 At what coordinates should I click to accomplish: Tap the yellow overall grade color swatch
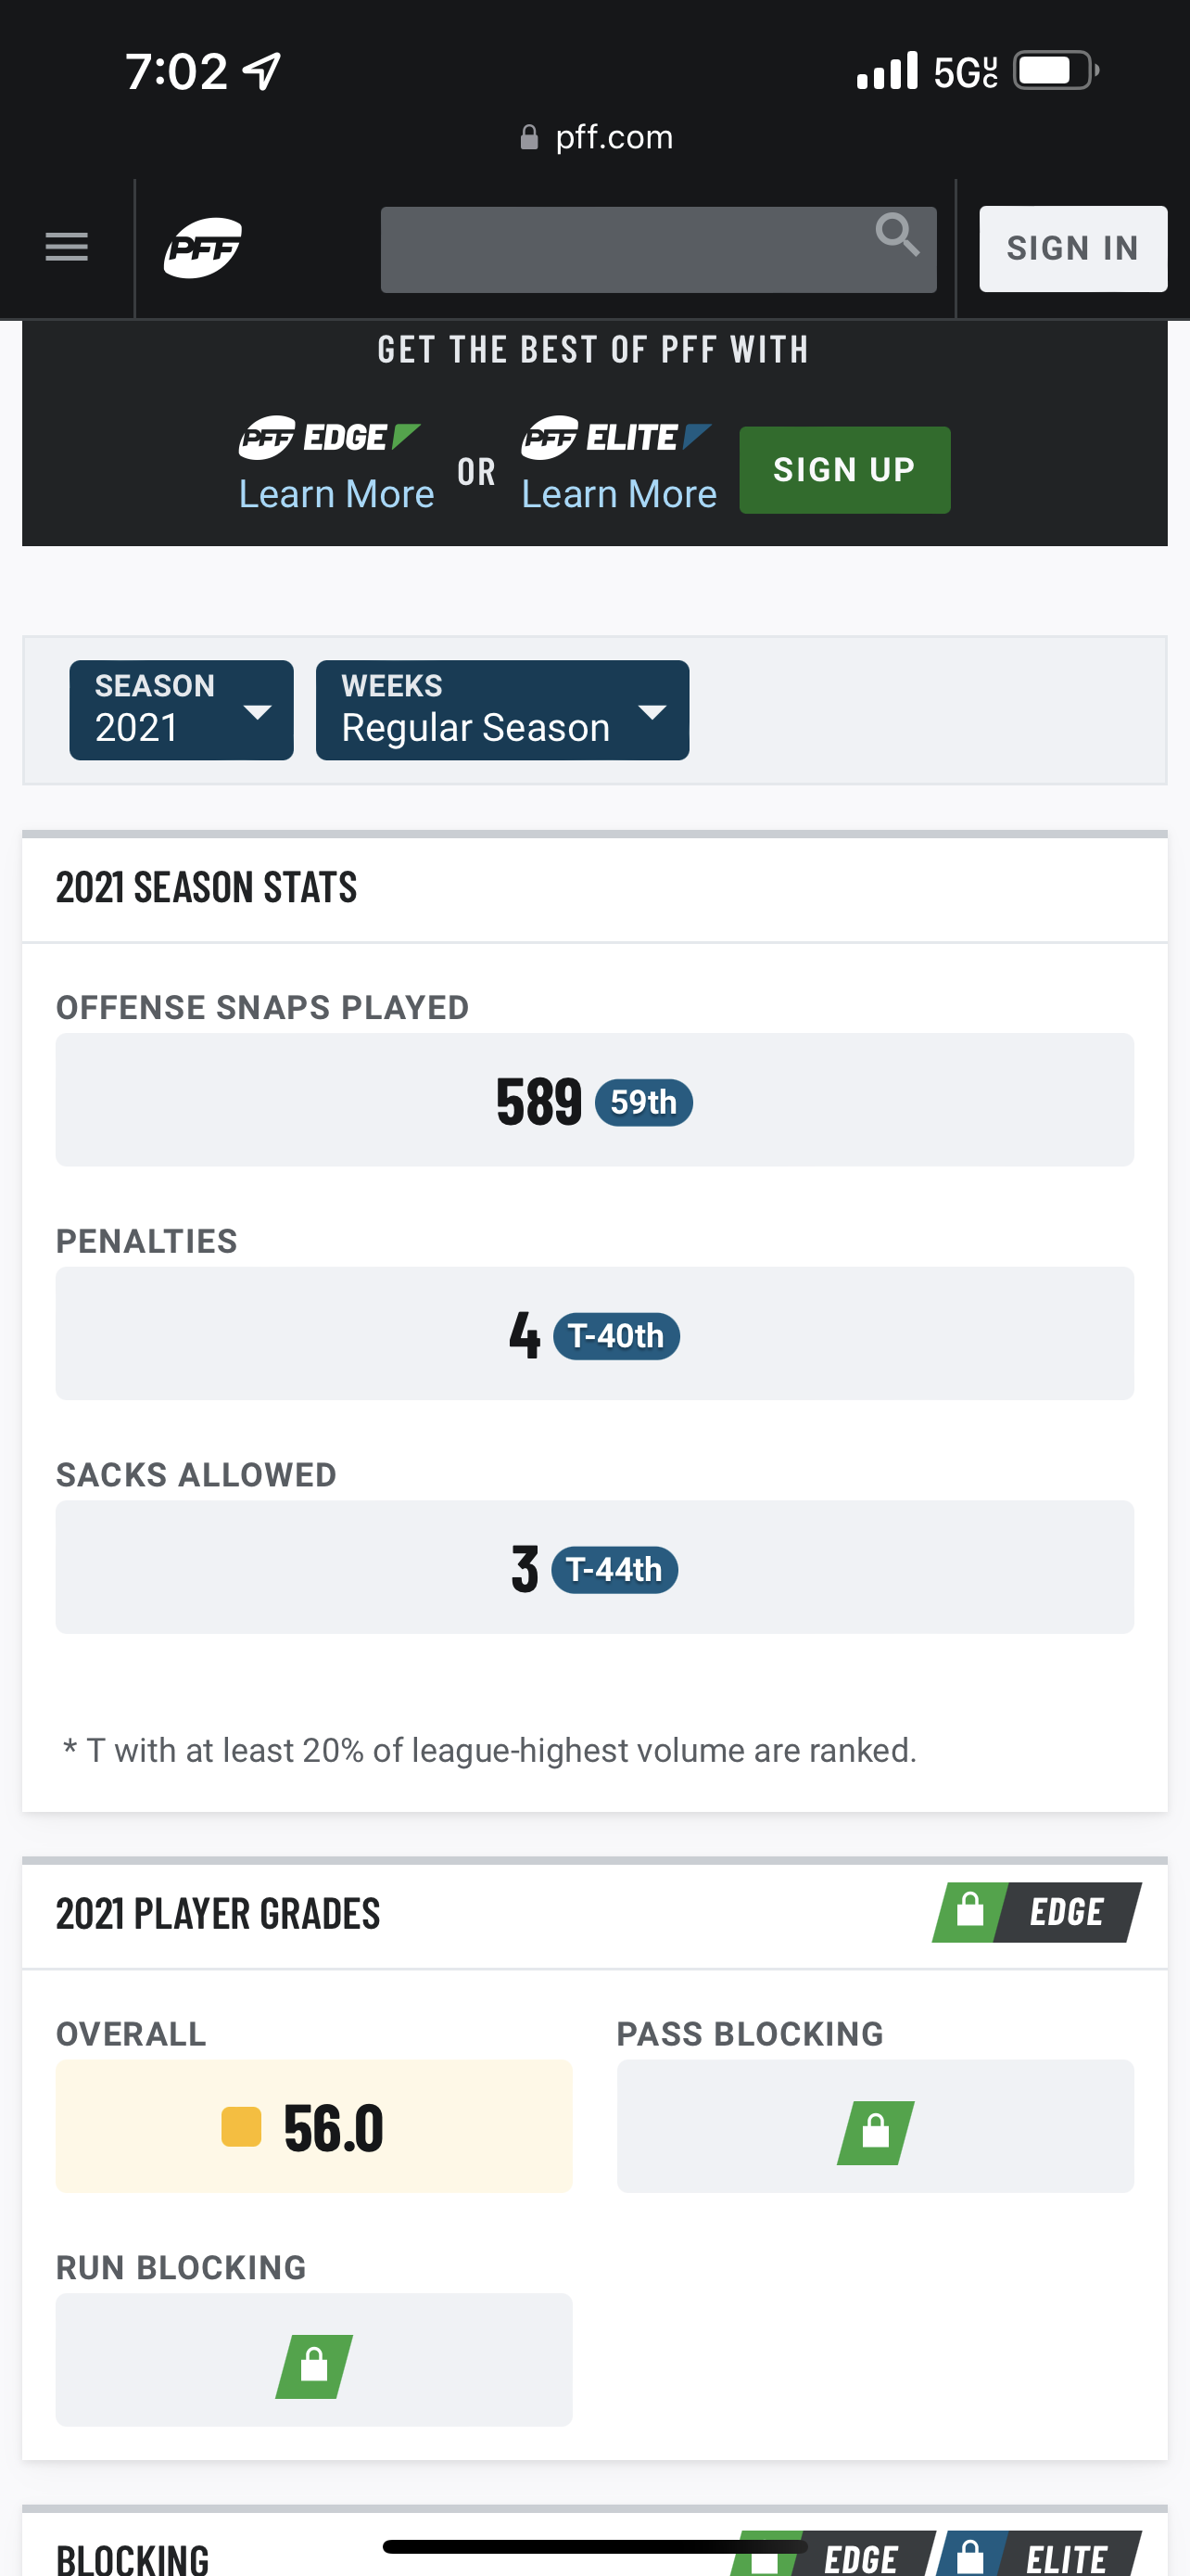click(x=241, y=2127)
